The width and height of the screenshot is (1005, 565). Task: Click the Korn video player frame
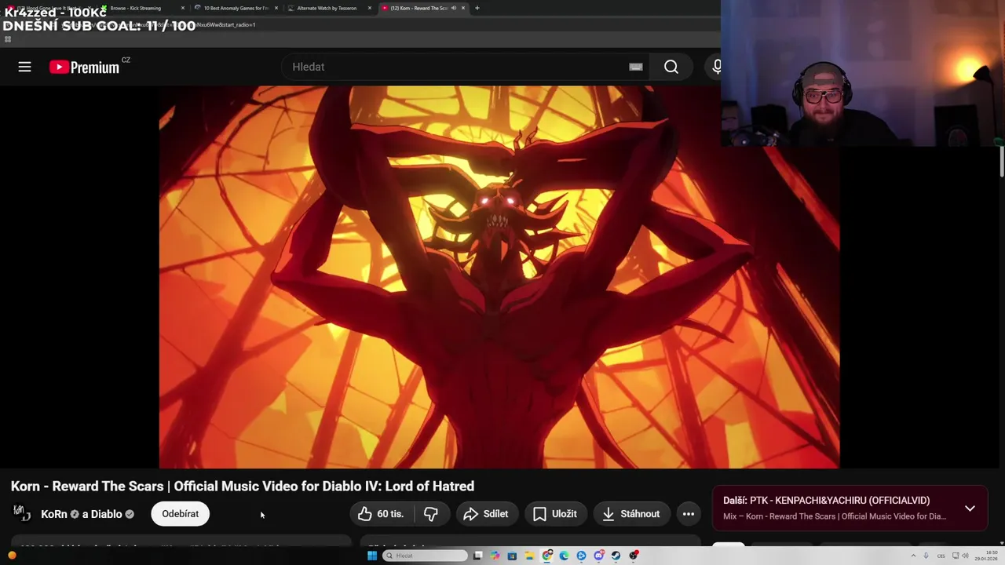(x=499, y=276)
